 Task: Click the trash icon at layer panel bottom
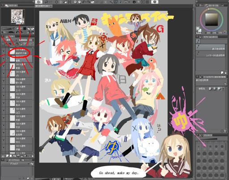coord(33,156)
